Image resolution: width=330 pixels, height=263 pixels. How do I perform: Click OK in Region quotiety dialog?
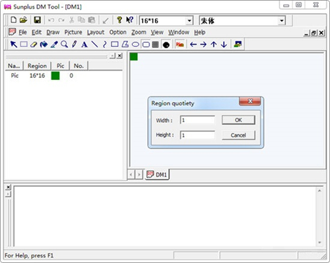(x=238, y=120)
